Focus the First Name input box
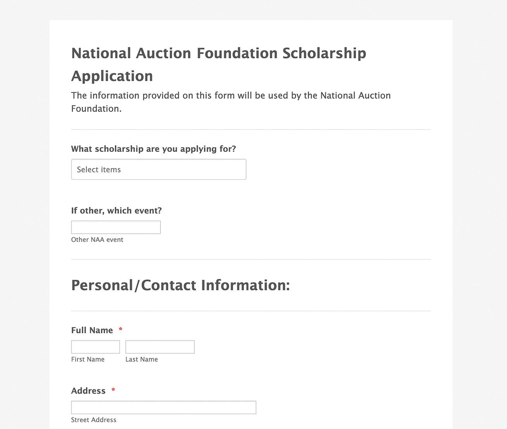This screenshot has height=429, width=507. click(x=95, y=347)
